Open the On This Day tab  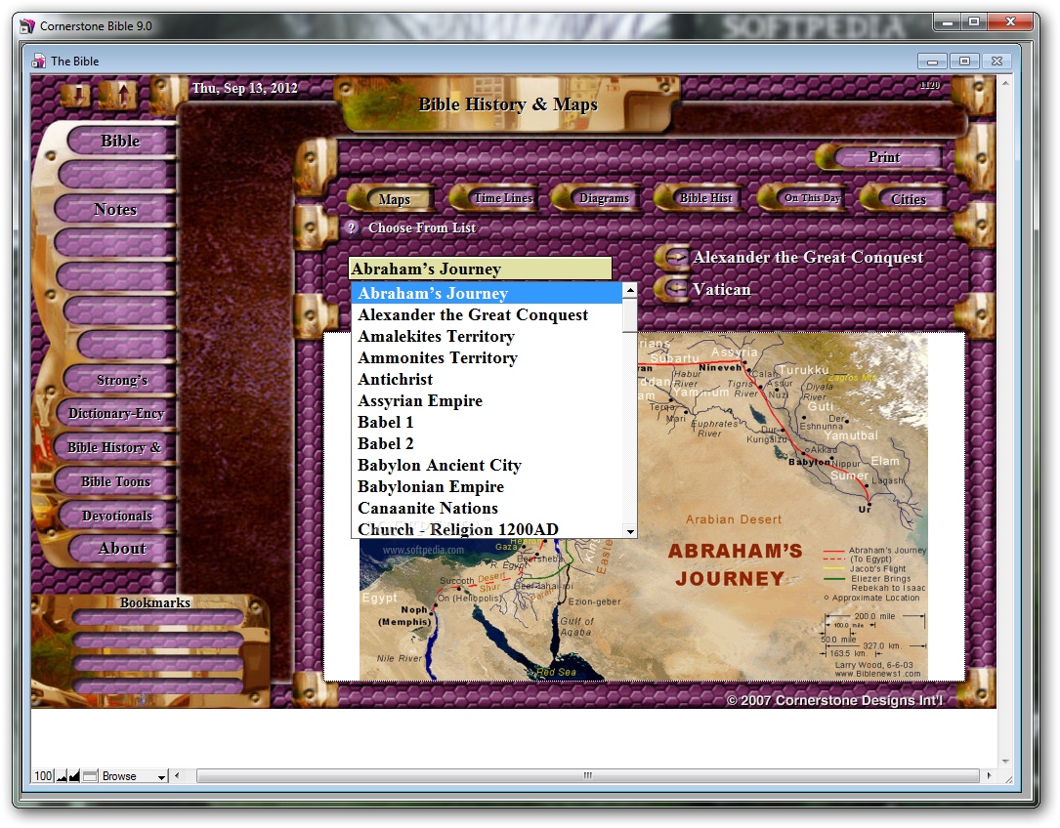[x=802, y=198]
